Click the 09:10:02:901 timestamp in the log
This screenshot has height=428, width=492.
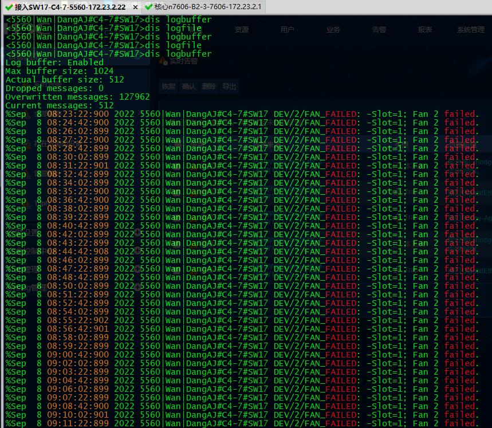coord(78,415)
